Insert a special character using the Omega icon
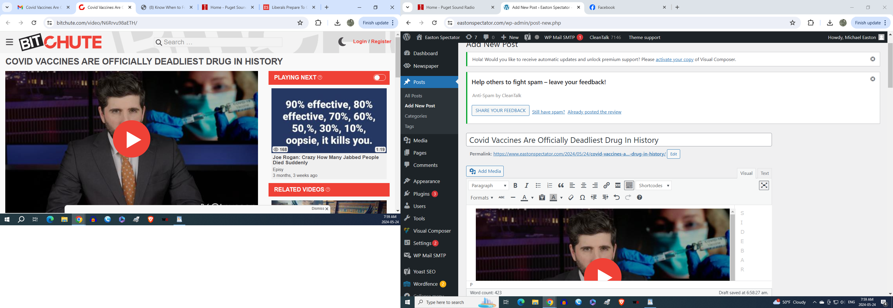 point(583,197)
